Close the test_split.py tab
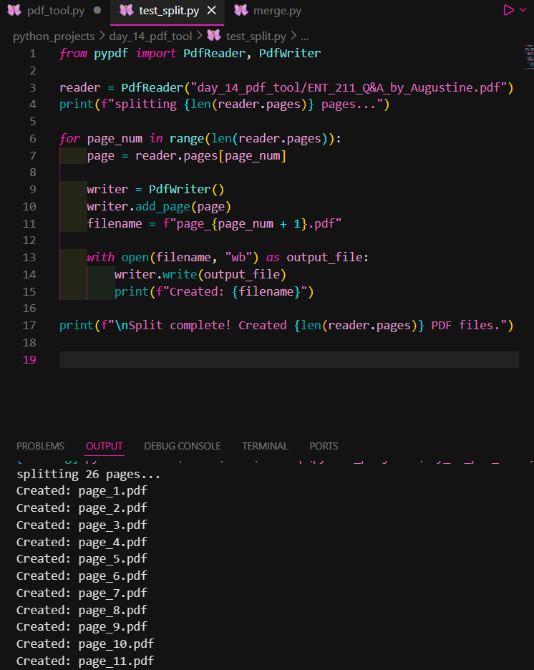The height and width of the screenshot is (670, 534). (x=211, y=11)
